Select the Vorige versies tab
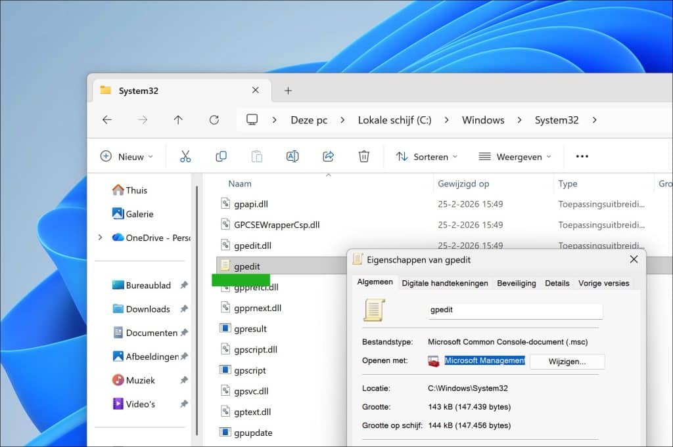The height and width of the screenshot is (447, 673). point(603,283)
